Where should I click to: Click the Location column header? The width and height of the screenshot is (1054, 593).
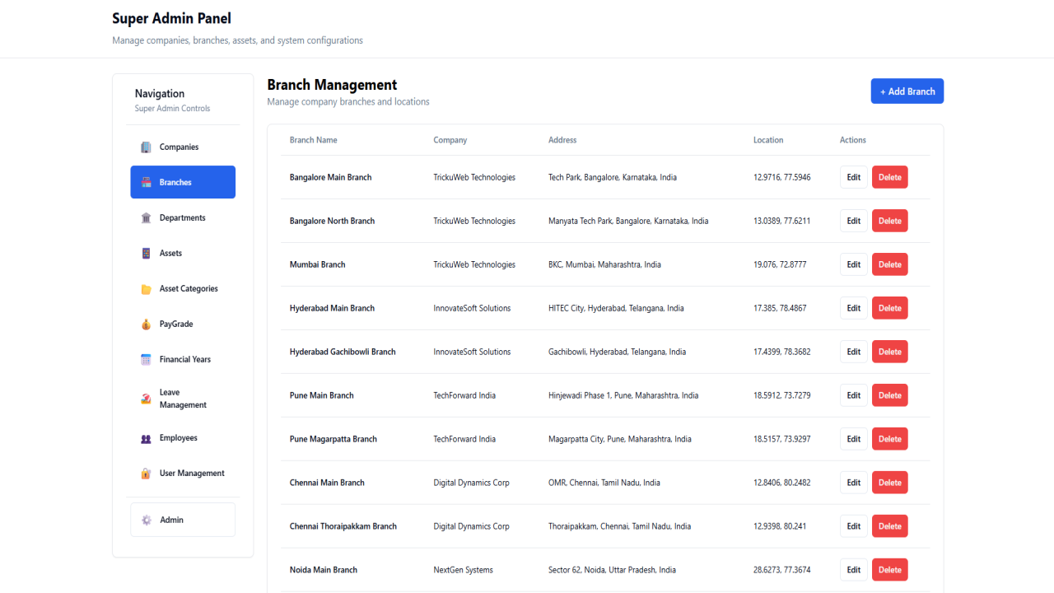768,140
